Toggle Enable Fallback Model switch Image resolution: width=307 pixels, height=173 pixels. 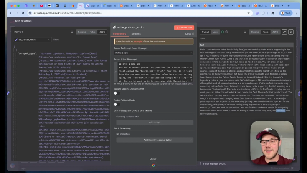[x=117, y=105]
